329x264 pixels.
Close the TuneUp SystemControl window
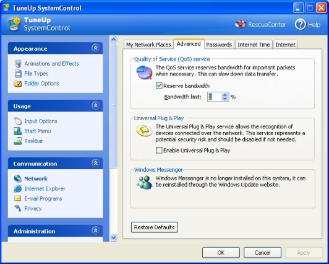321,8
